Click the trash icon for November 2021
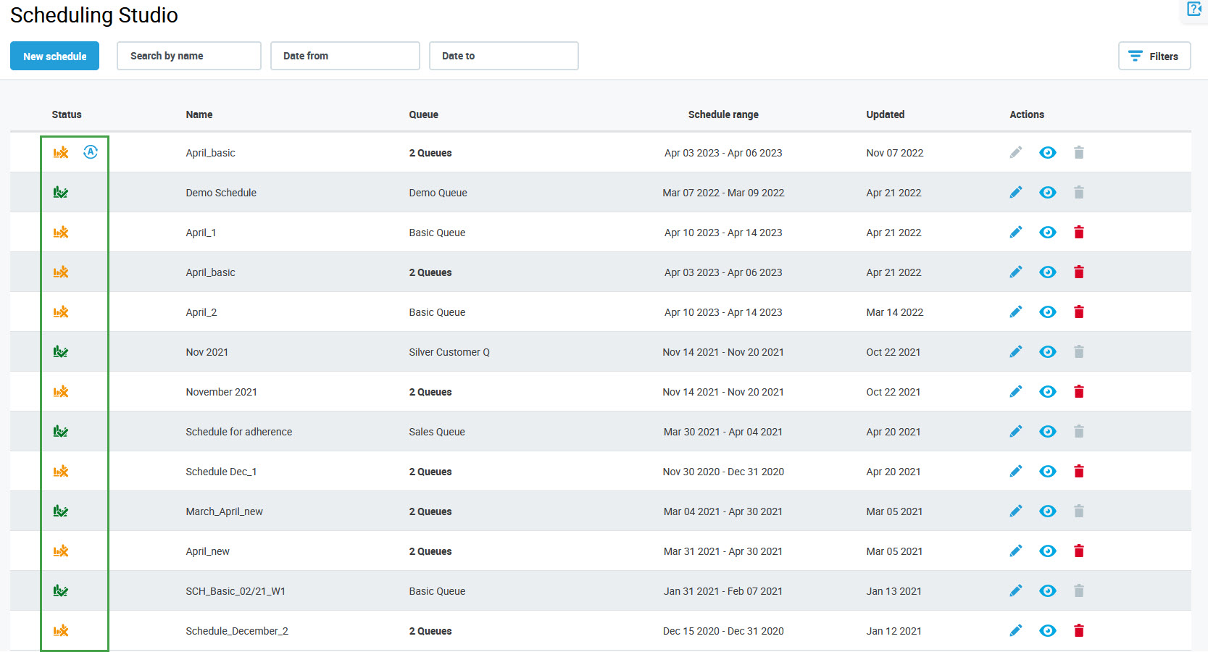The width and height of the screenshot is (1208, 652). pyautogui.click(x=1078, y=391)
